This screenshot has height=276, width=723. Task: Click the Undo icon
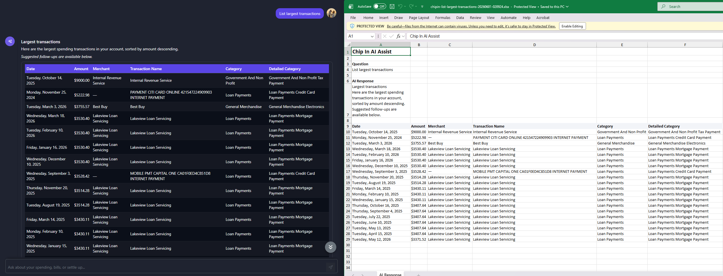click(x=400, y=7)
